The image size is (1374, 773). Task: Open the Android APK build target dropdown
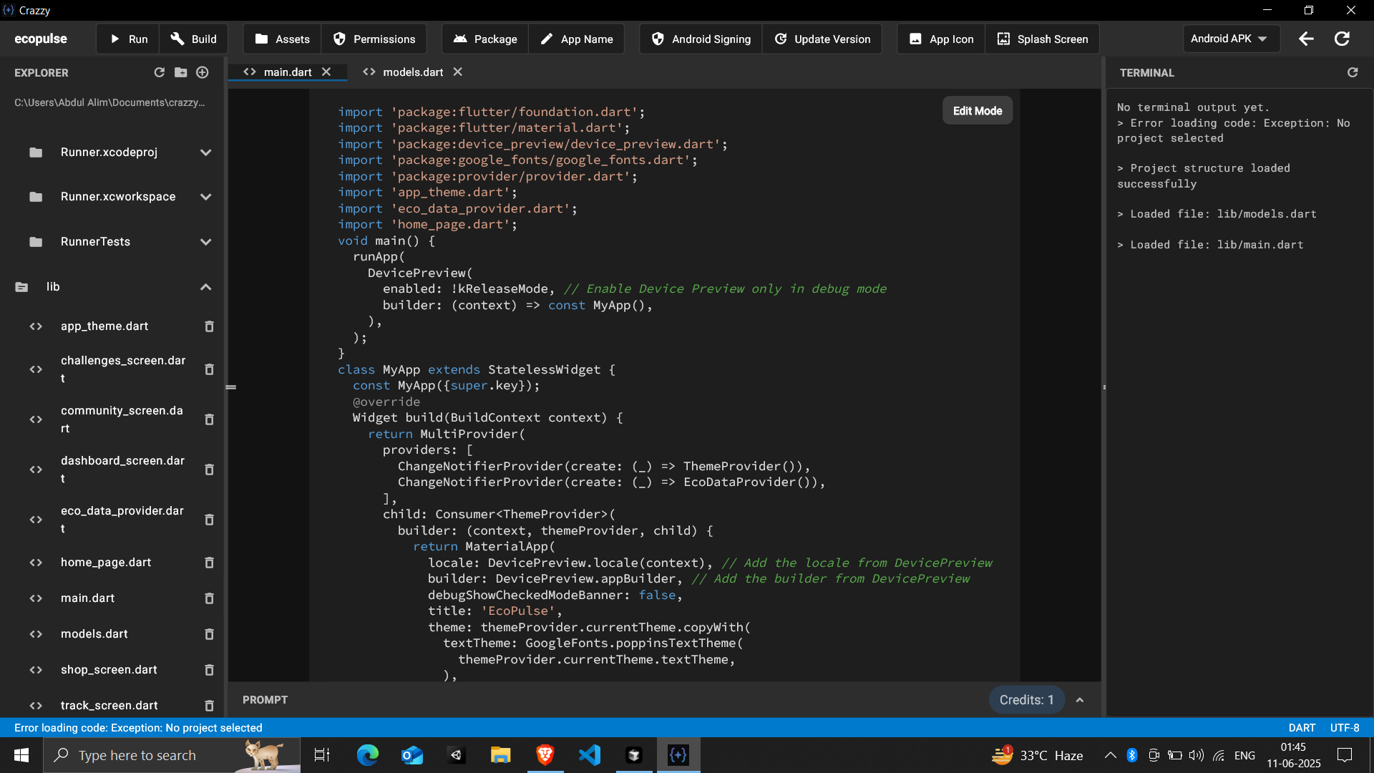click(x=1229, y=39)
